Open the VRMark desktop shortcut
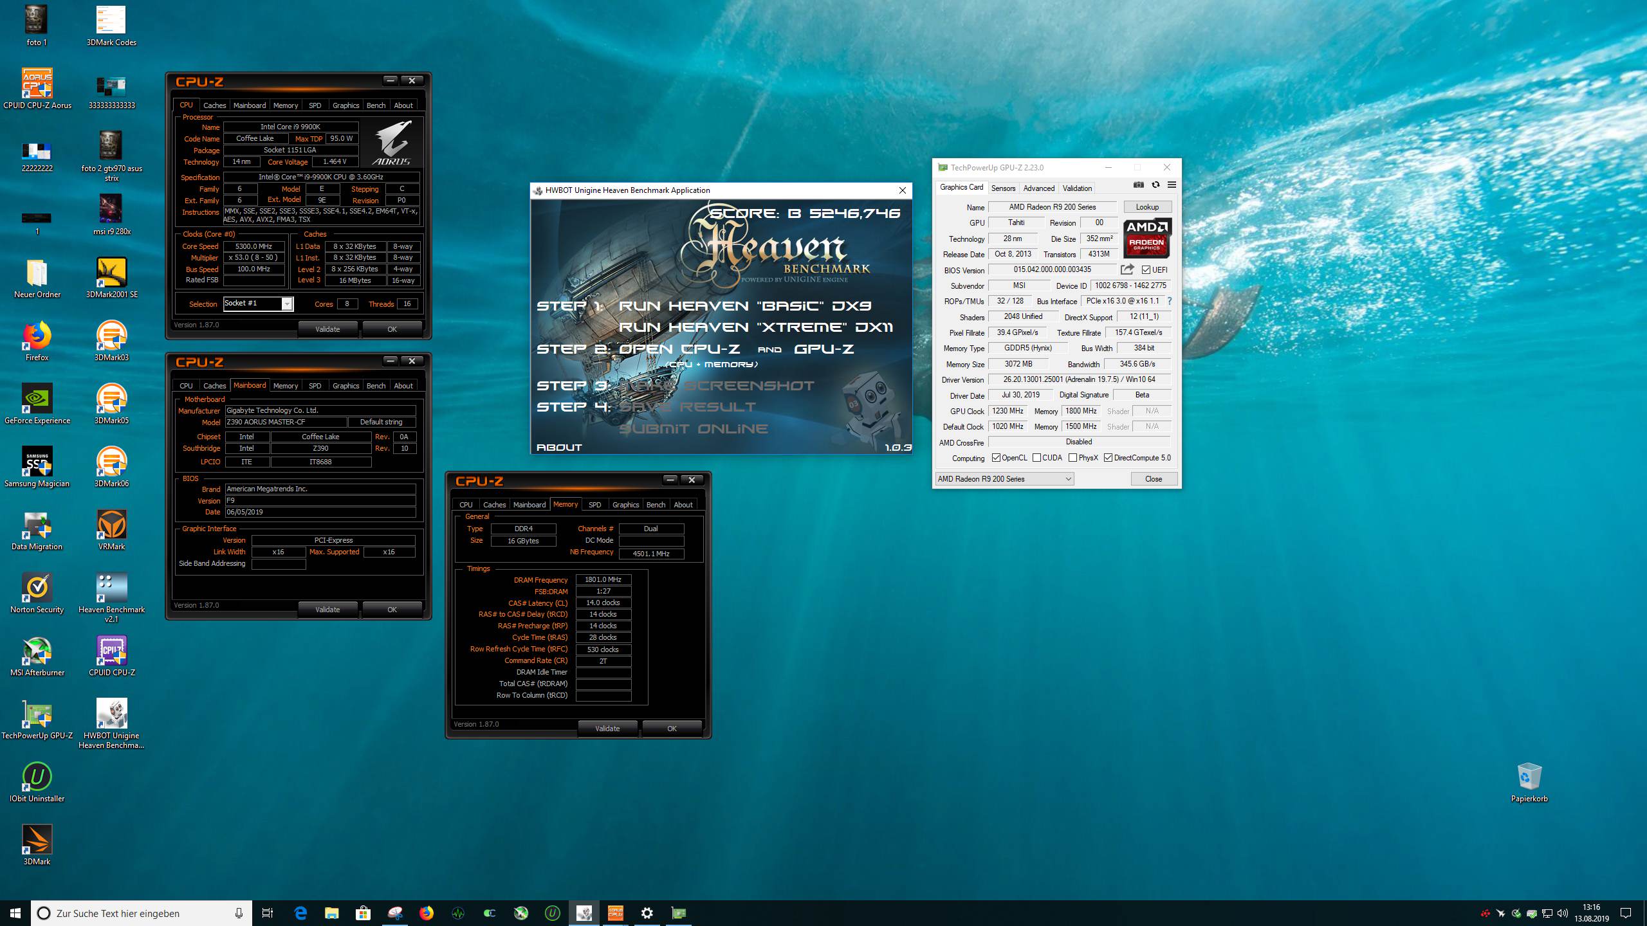1647x926 pixels. 111,530
